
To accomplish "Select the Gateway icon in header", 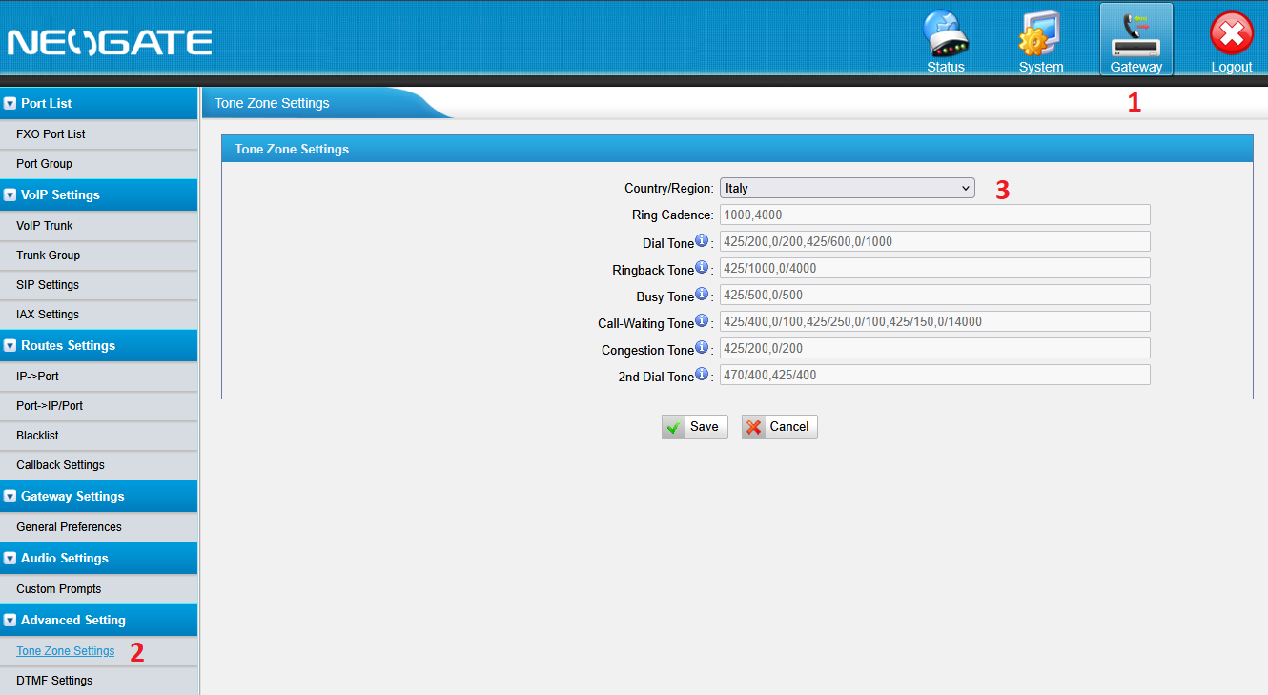I will [1135, 39].
